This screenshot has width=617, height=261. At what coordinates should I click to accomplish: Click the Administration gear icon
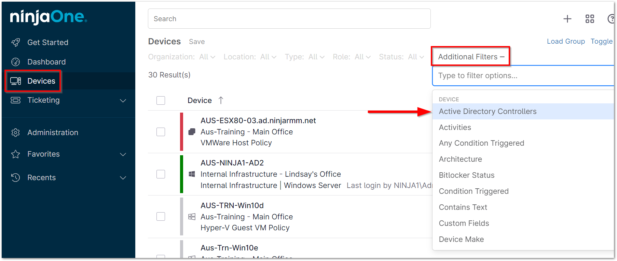coord(16,132)
